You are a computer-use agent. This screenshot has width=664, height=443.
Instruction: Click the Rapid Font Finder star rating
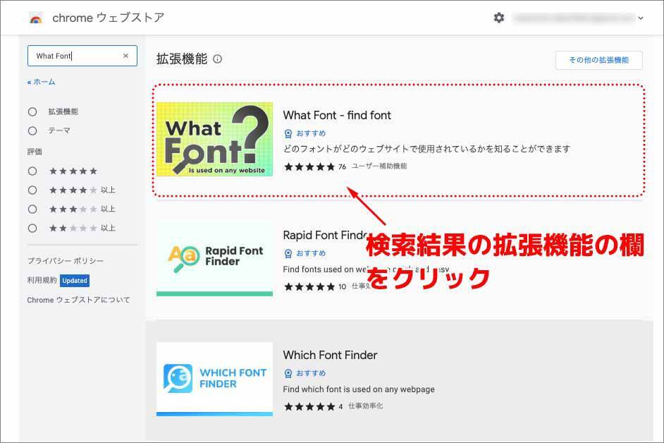(309, 286)
